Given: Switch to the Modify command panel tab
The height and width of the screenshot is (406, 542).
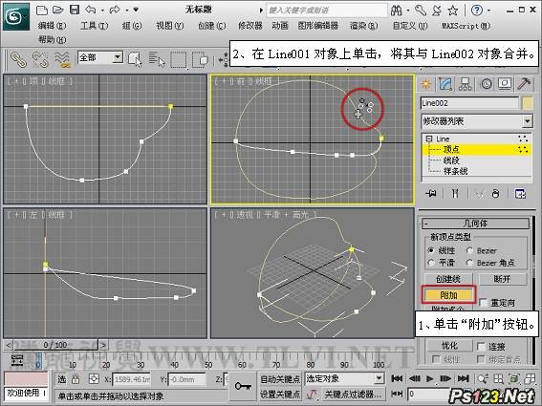Looking at the screenshot, I should (445, 84).
